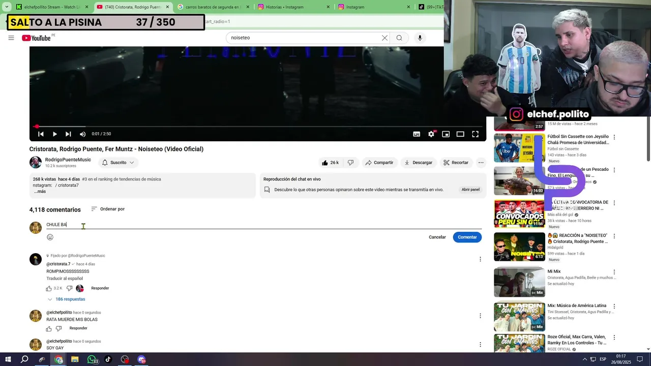Clip the video with Recortar

pos(456,163)
